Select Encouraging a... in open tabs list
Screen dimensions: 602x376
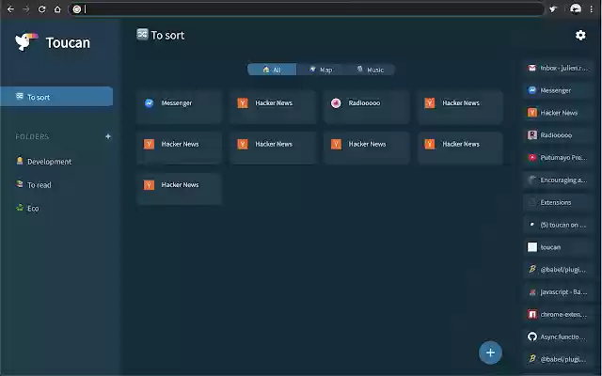[558, 180]
